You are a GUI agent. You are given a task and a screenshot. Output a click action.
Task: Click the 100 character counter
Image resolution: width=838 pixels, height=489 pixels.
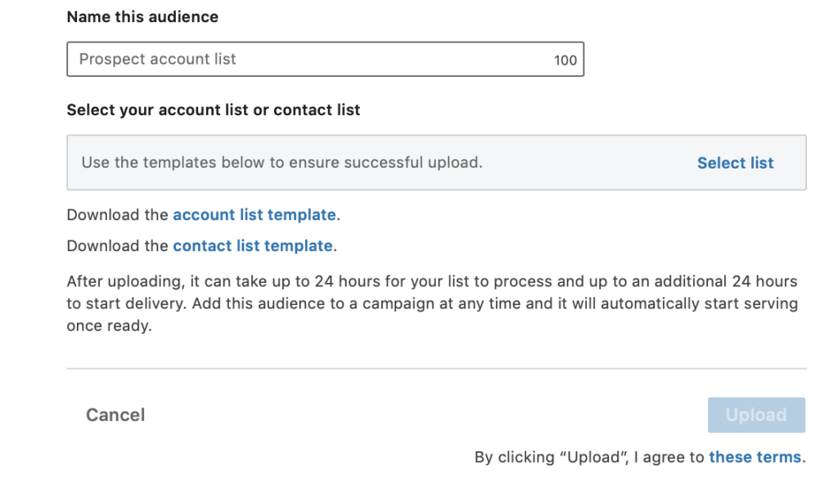point(565,61)
